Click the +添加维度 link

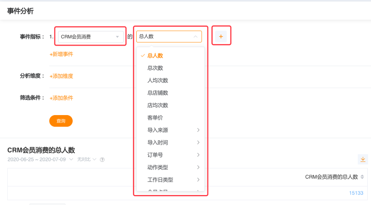pos(61,76)
